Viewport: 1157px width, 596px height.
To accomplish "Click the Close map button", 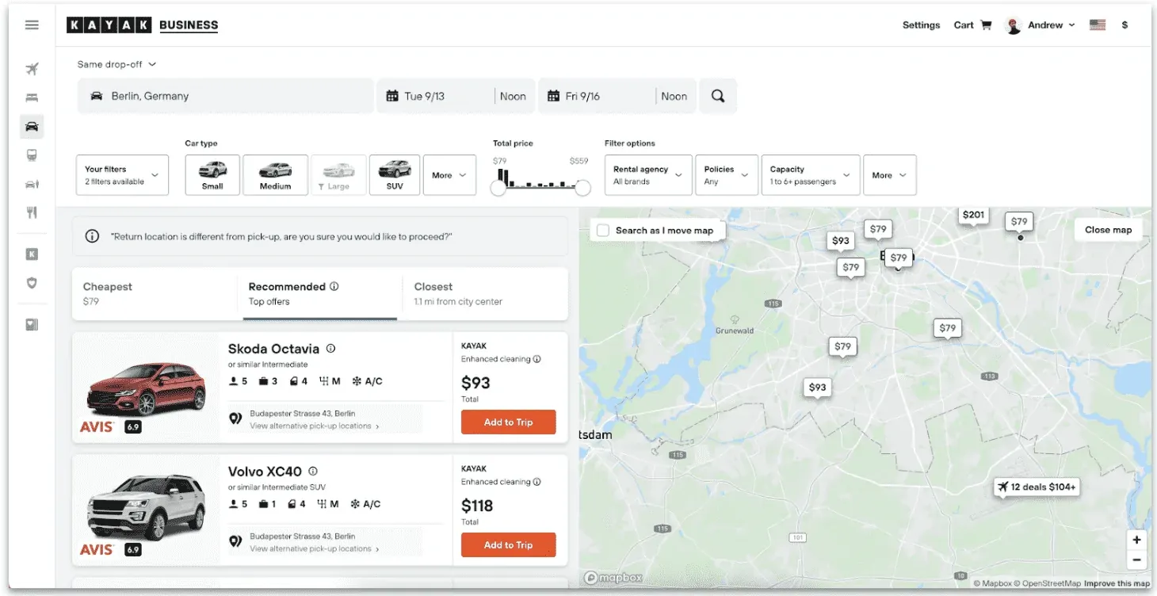I will point(1108,230).
